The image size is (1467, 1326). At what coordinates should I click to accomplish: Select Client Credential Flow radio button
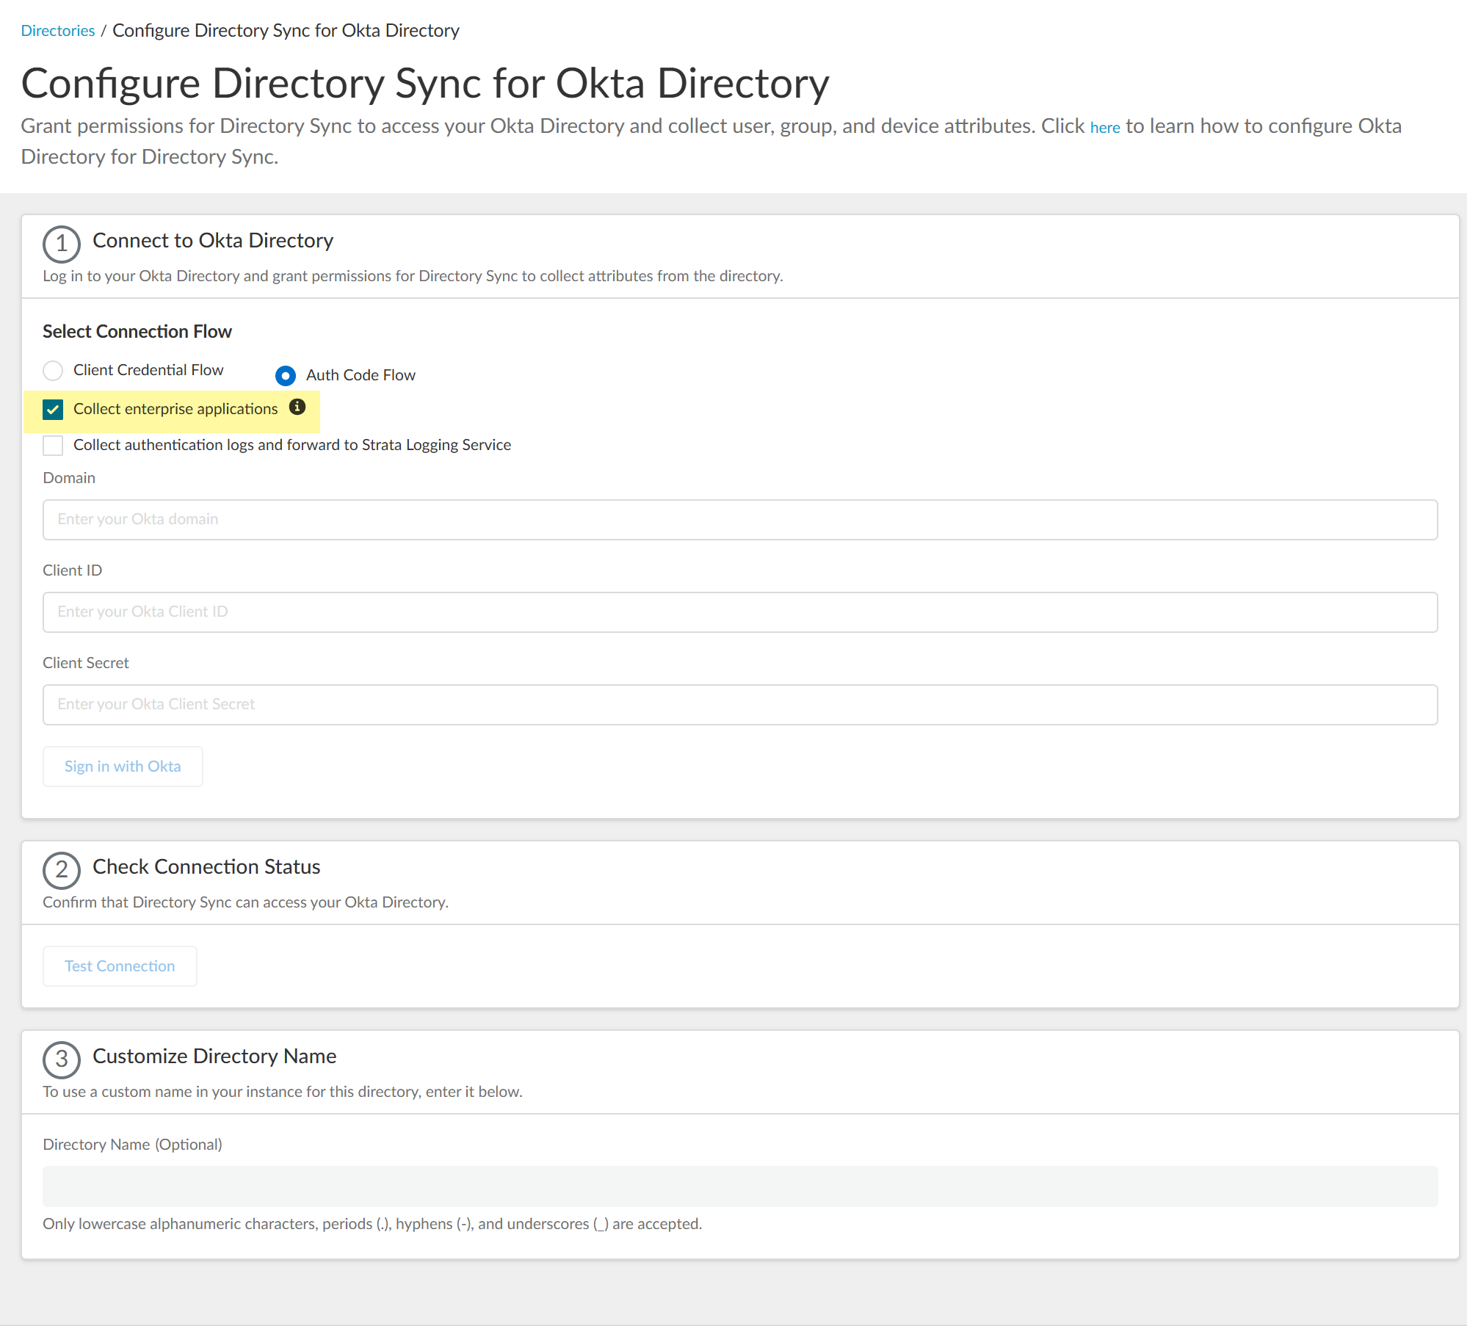[53, 370]
